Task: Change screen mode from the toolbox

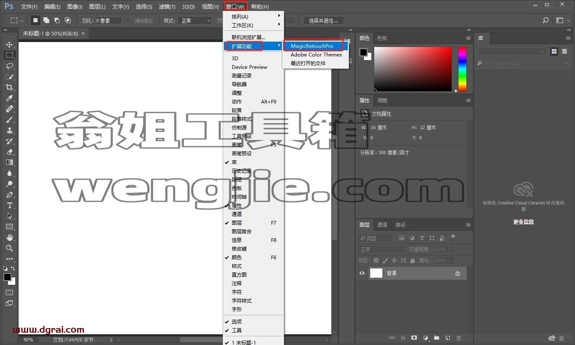Action: [9, 303]
